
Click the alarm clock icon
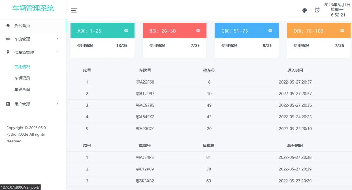pyautogui.click(x=317, y=10)
